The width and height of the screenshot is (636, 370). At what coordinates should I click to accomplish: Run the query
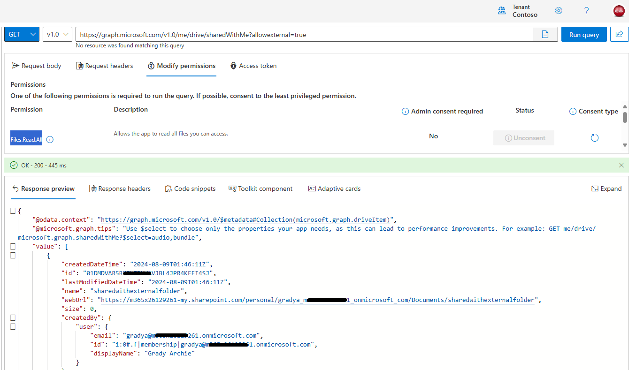(584, 34)
